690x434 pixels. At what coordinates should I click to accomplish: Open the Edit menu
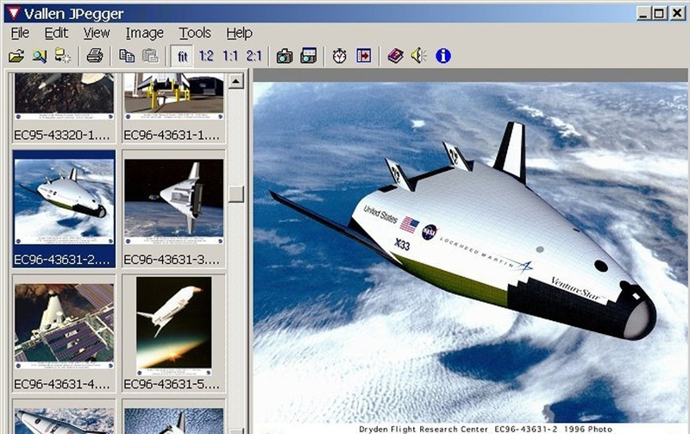(56, 33)
